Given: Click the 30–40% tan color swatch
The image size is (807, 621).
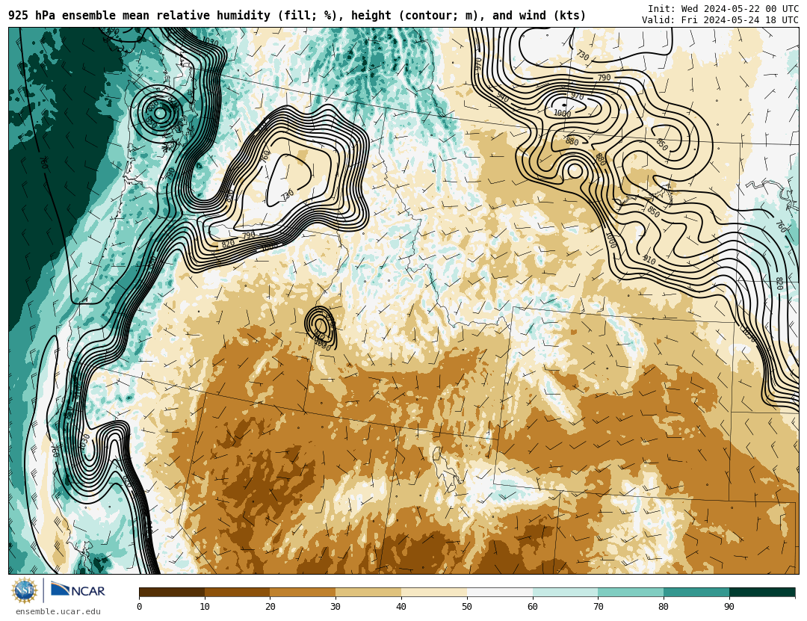Looking at the screenshot, I should [x=368, y=592].
